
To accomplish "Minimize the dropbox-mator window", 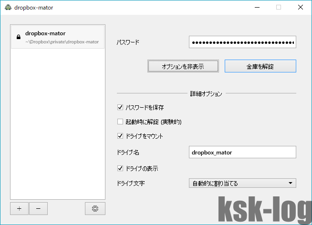I will [257, 7].
